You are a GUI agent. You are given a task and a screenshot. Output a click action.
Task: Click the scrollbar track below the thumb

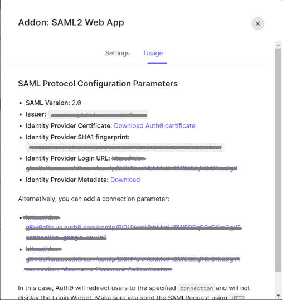pos(278,282)
